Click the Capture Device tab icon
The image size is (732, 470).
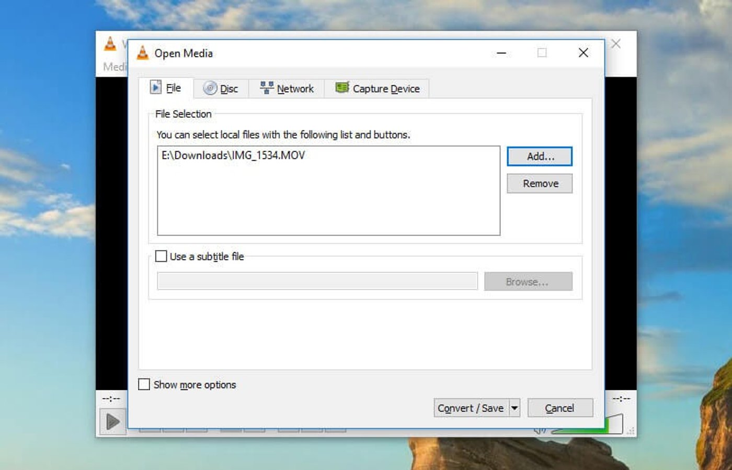pos(342,87)
